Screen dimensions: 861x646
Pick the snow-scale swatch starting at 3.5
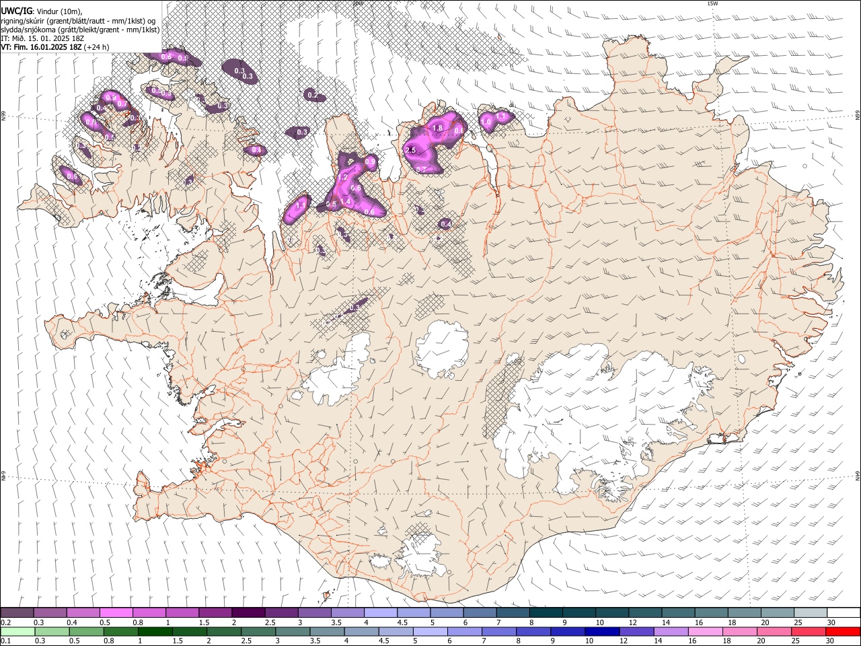click(348, 612)
